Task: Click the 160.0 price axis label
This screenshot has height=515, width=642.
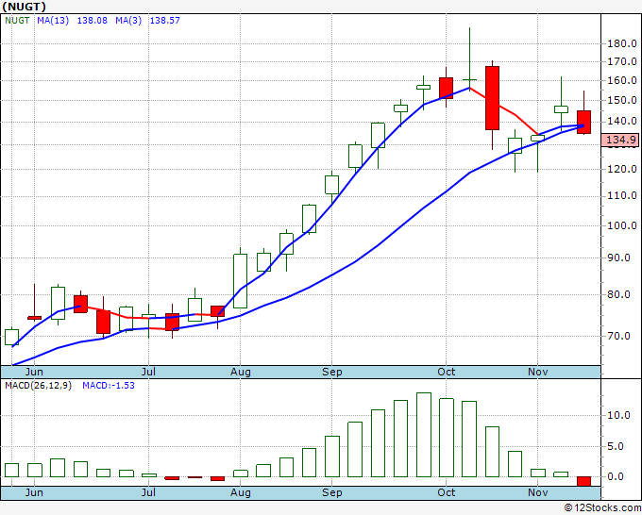Action: coord(621,80)
